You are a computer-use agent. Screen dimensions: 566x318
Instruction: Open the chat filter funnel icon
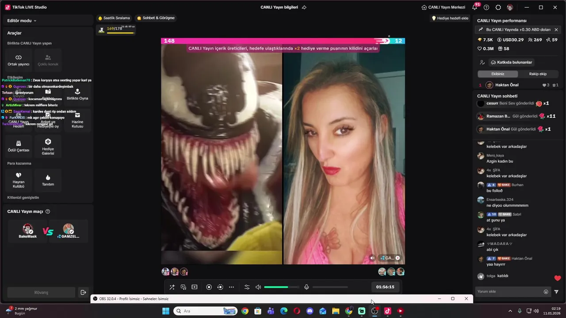[556, 291]
